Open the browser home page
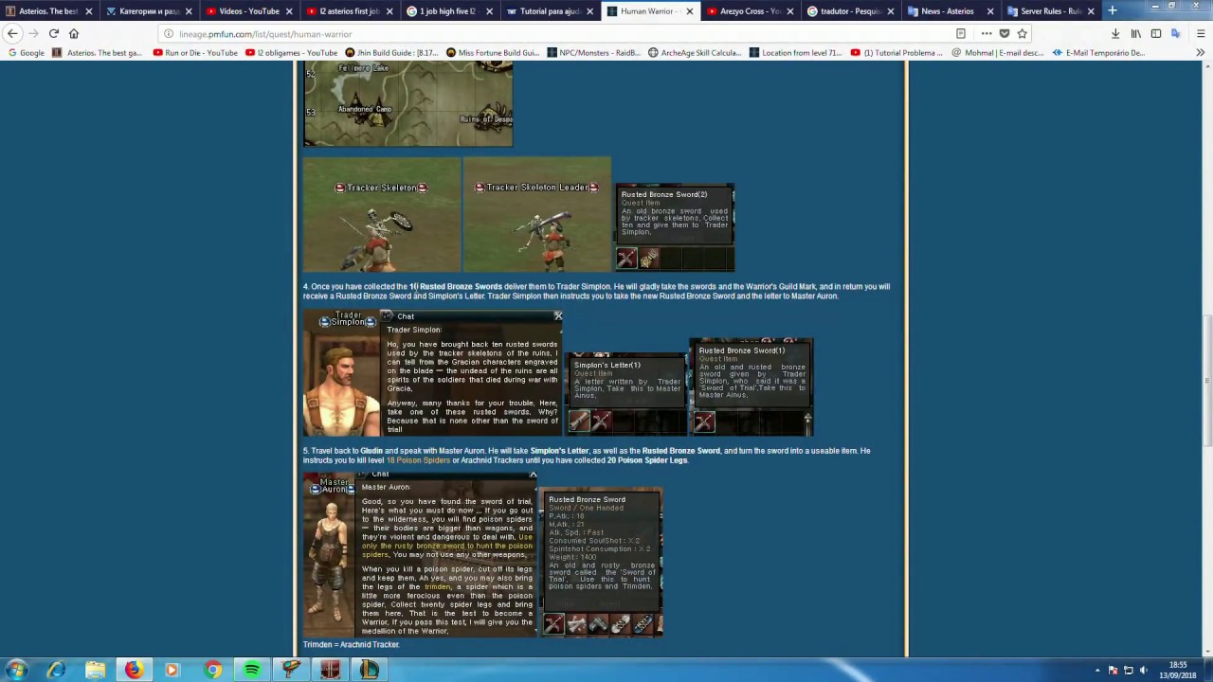 tap(74, 33)
